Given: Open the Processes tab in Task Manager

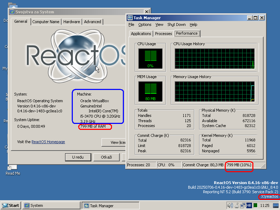Looking at the screenshot, I should (163, 34).
